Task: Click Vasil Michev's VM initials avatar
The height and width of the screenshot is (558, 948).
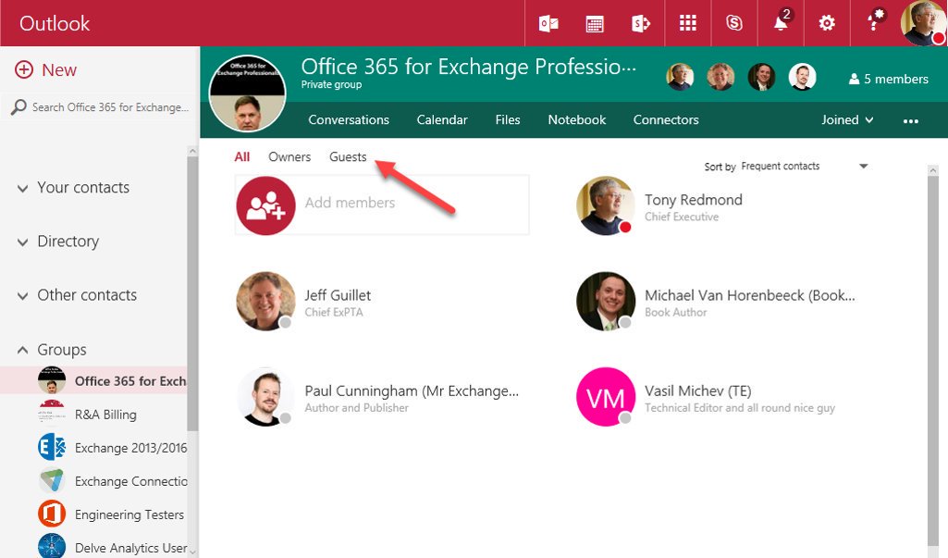Action: [606, 396]
